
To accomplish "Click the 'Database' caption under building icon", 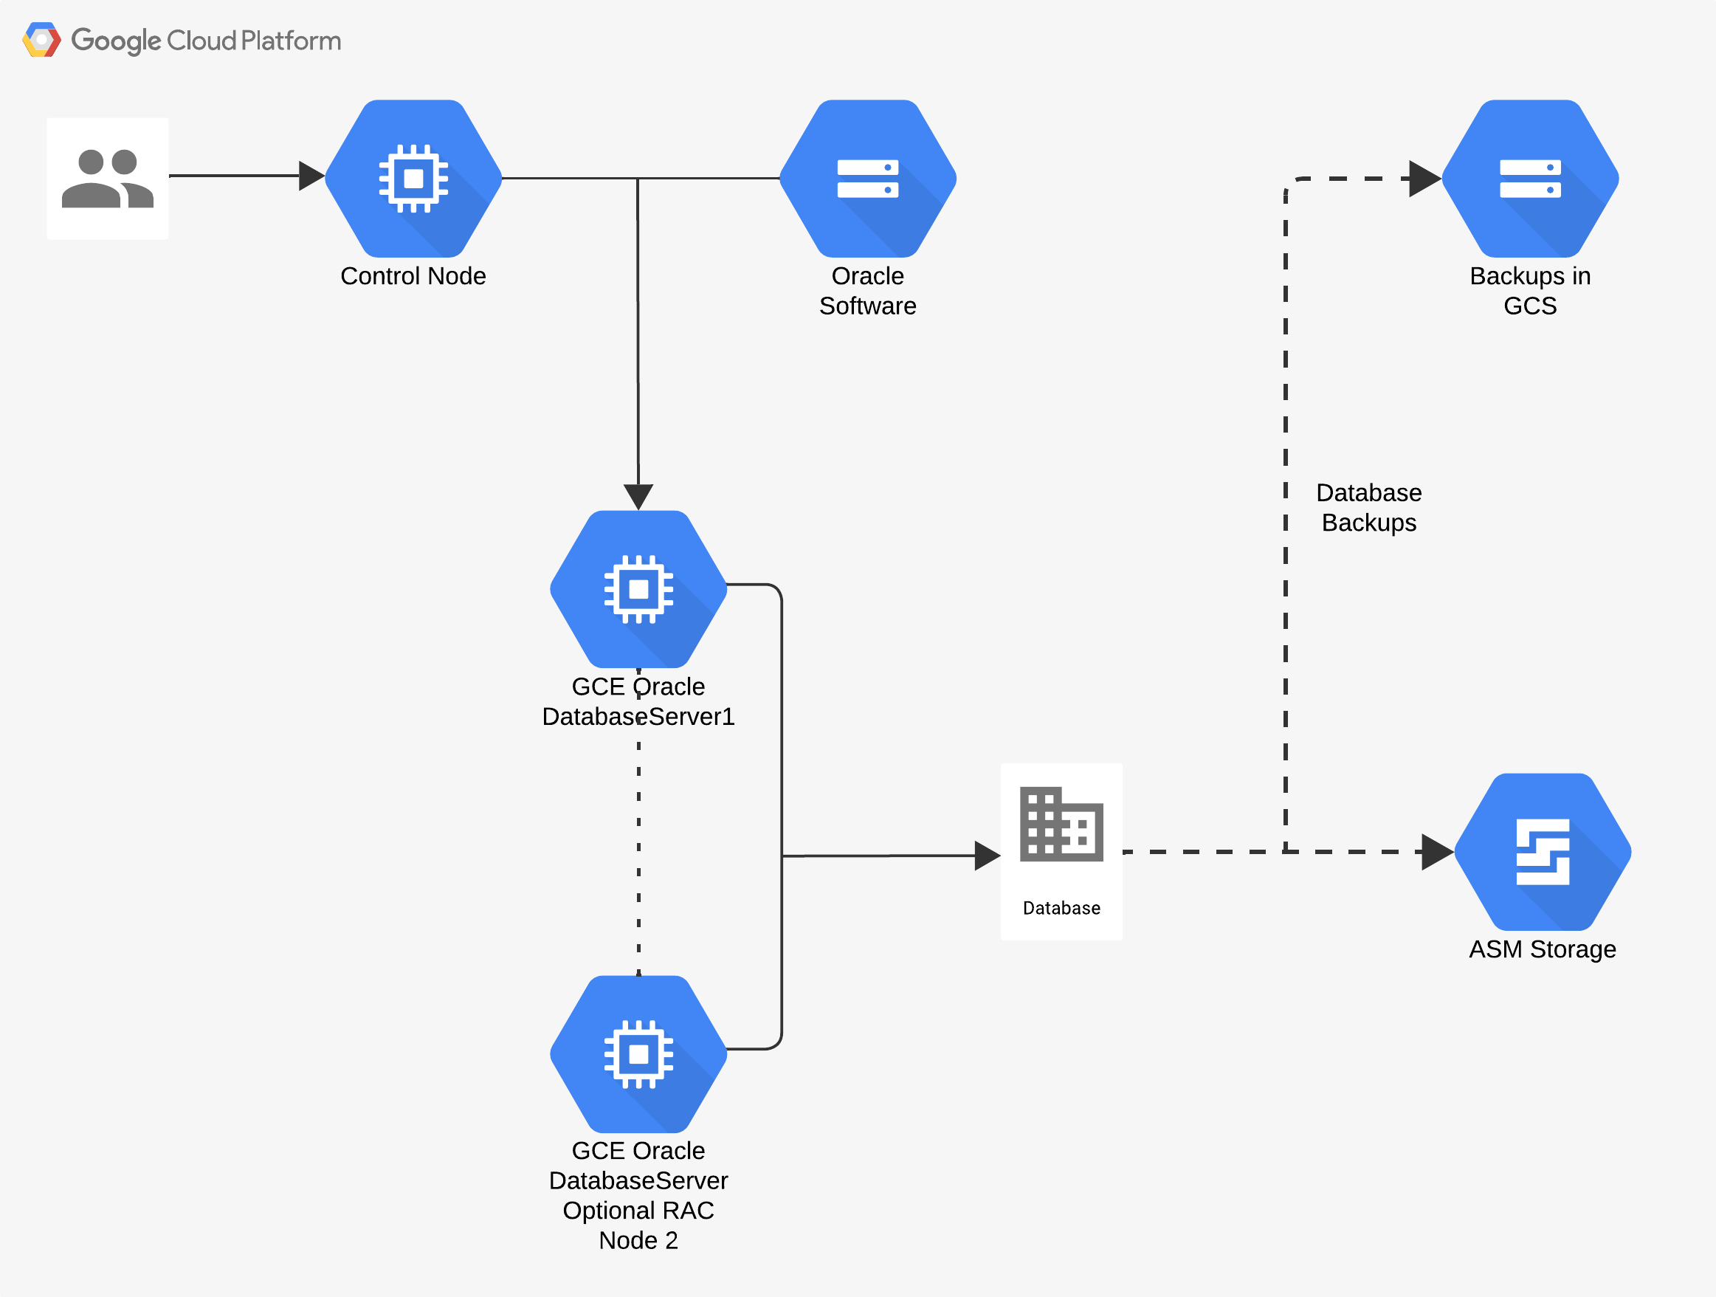I will [1061, 909].
